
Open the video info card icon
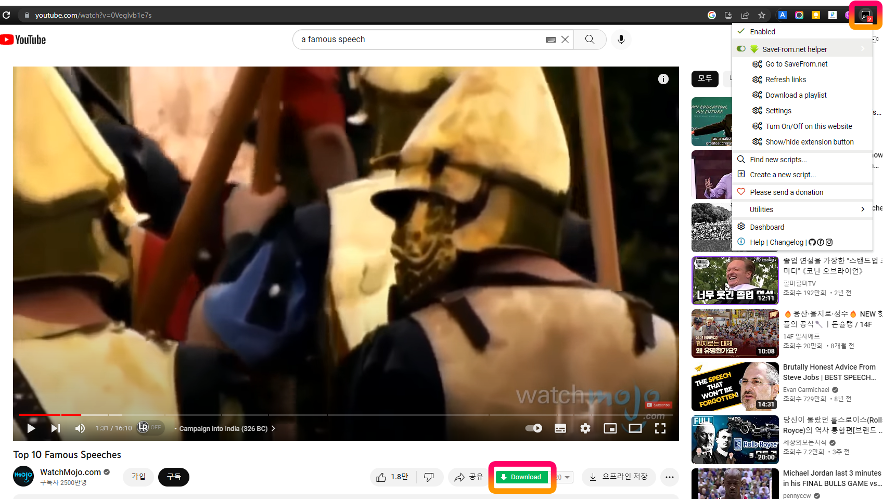tap(663, 79)
